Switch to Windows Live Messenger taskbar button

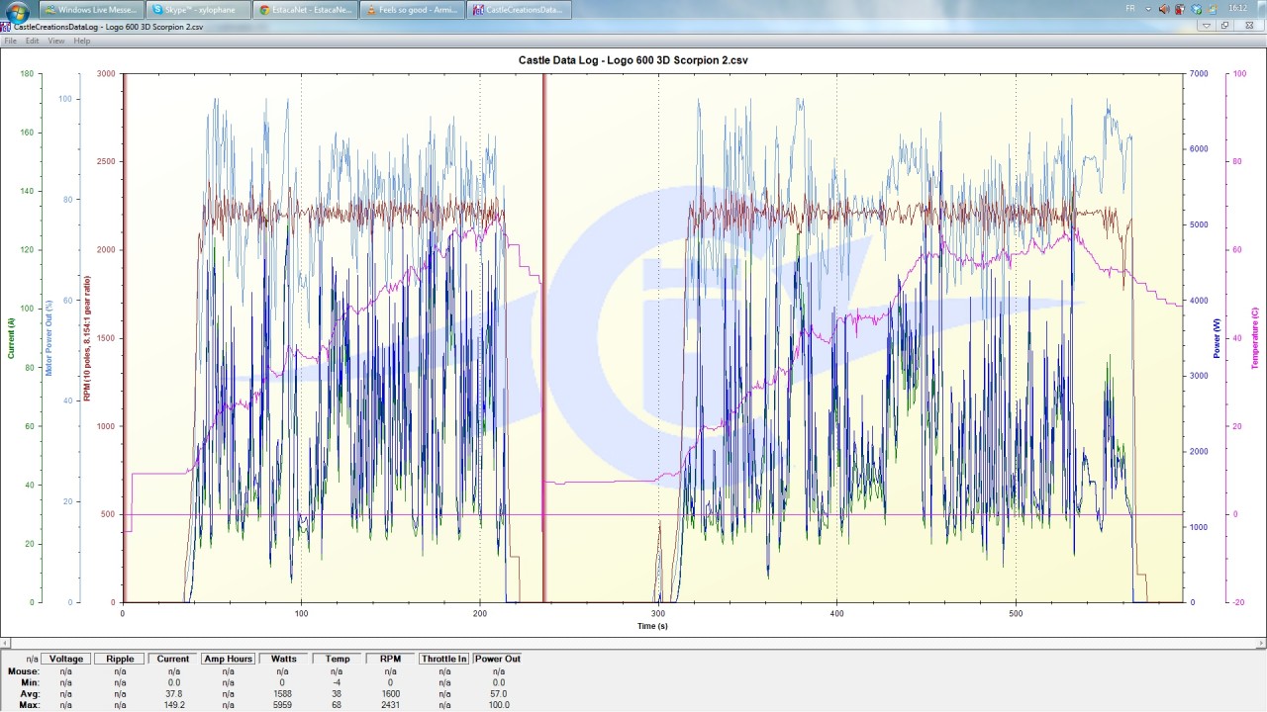(x=90, y=10)
